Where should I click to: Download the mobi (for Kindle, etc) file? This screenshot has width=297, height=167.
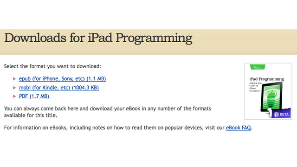pyautogui.click(x=59, y=88)
